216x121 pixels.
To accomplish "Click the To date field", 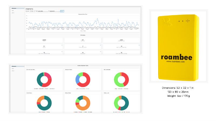I will point(55,11).
